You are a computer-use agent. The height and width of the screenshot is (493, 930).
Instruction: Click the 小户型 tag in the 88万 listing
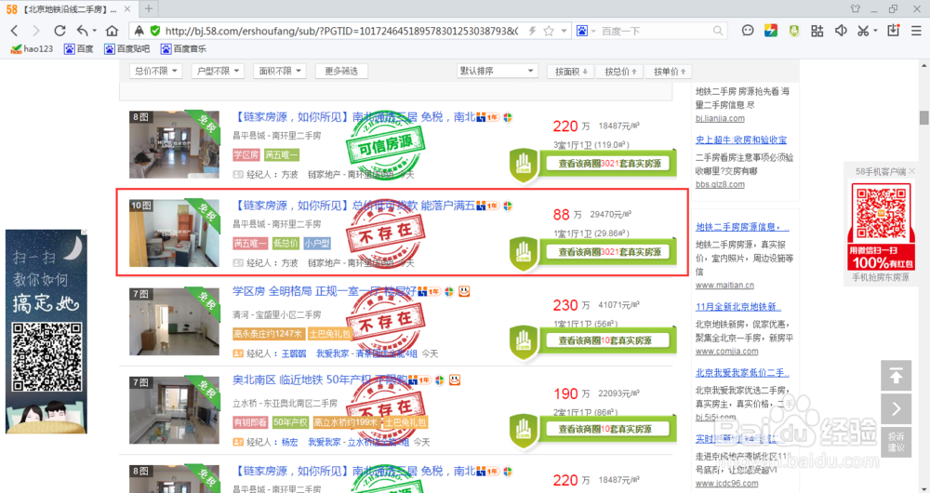(x=317, y=243)
